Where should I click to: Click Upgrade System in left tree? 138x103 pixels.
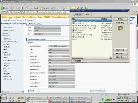pyautogui.click(x=8, y=31)
